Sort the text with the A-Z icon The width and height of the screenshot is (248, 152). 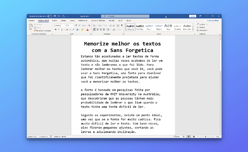coord(118,25)
